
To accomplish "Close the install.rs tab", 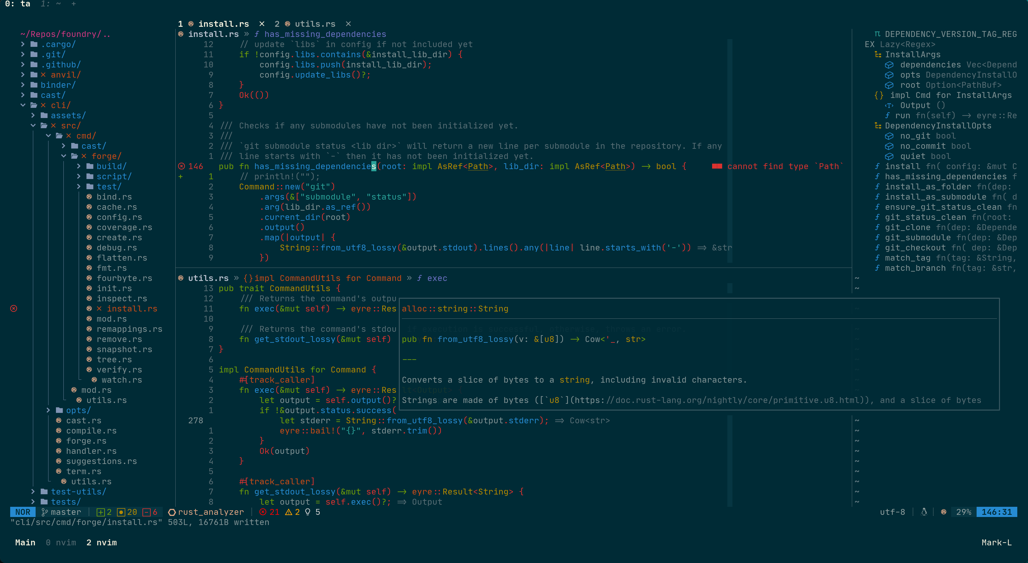I will point(262,24).
